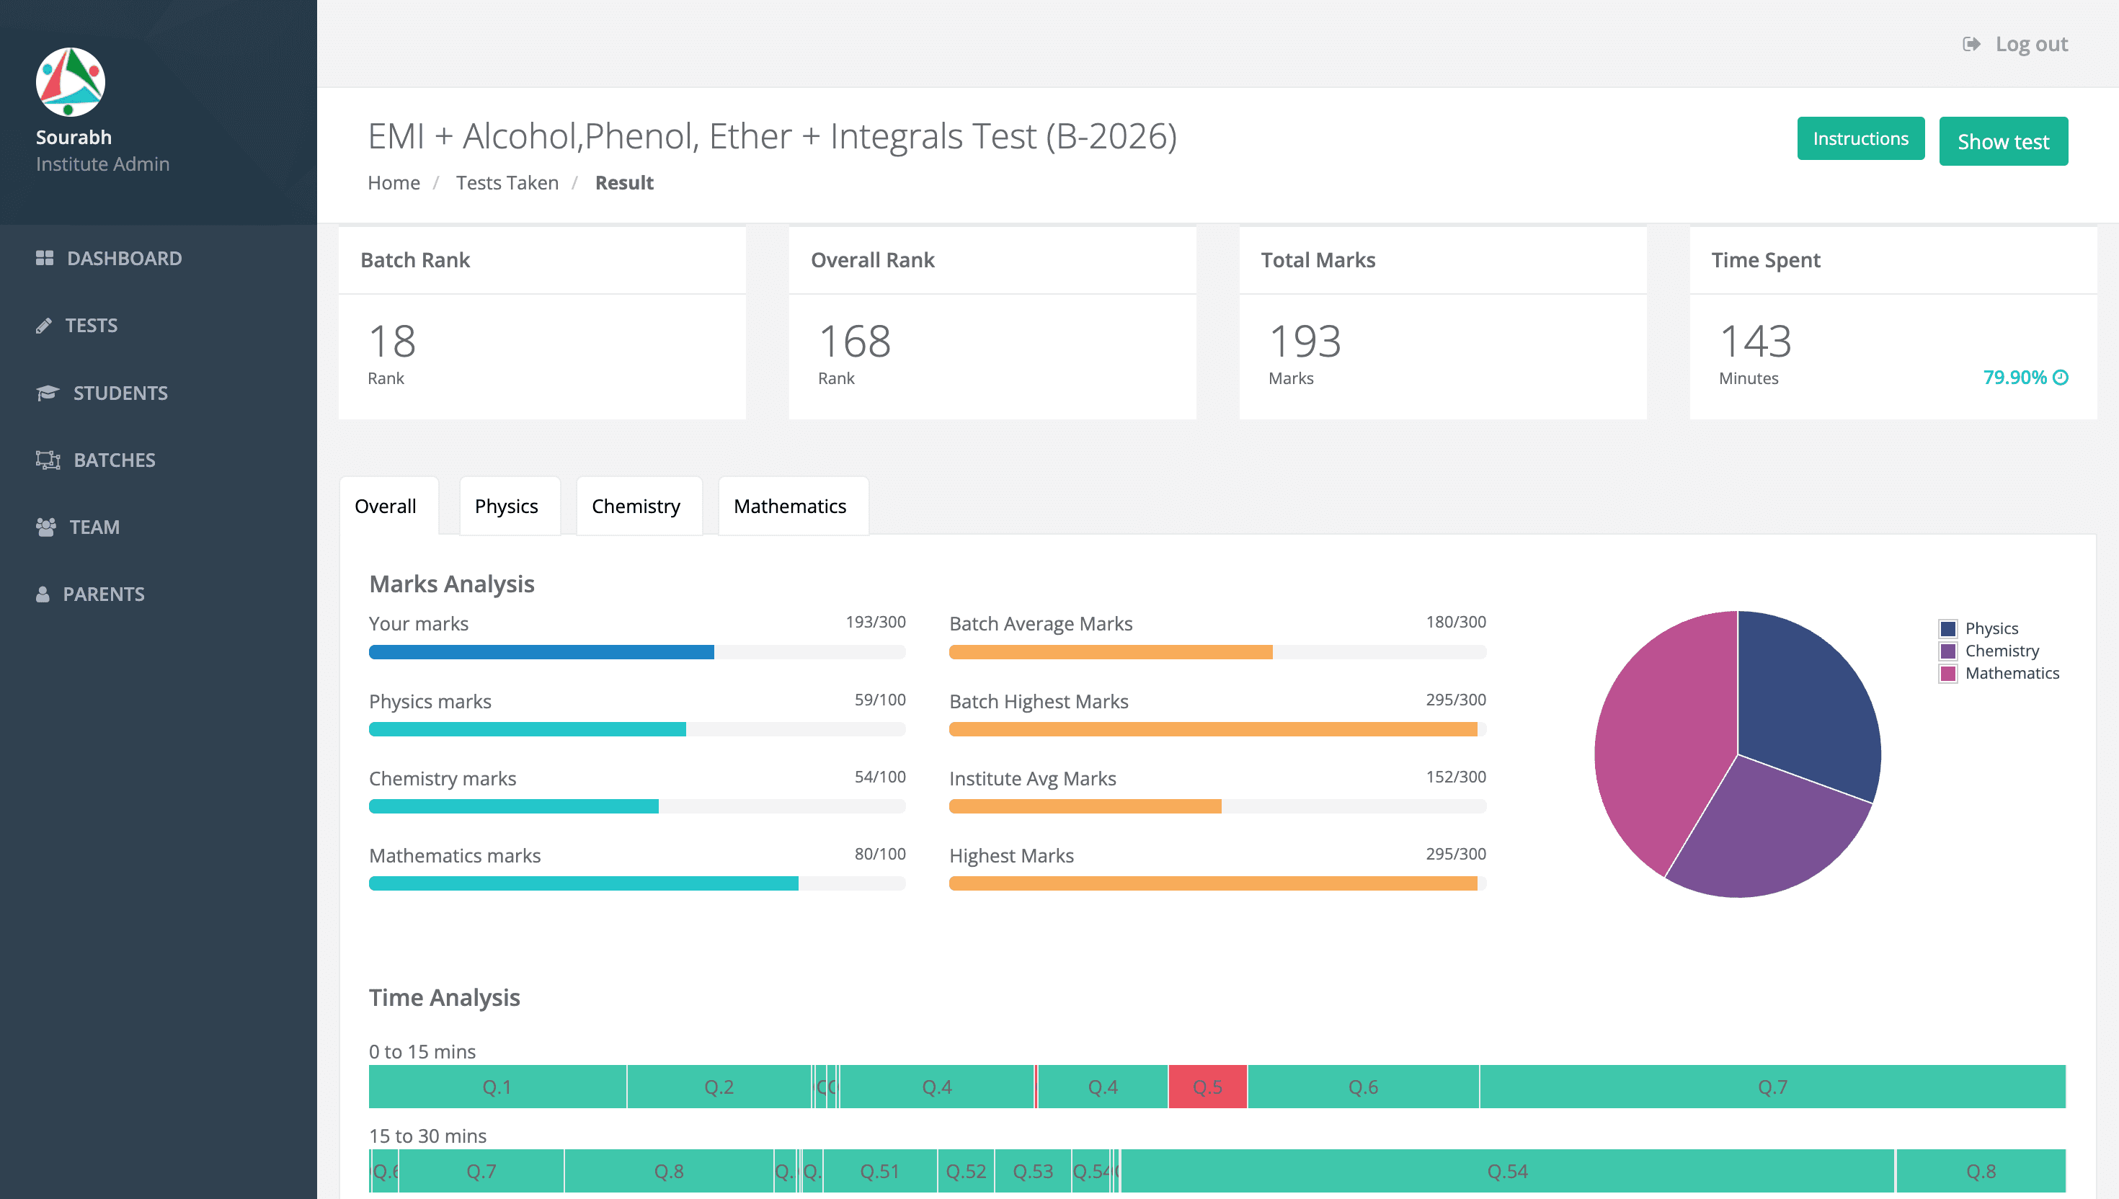Switch to the Physics tab
Screen dimensions: 2119x1199
pyautogui.click(x=506, y=506)
